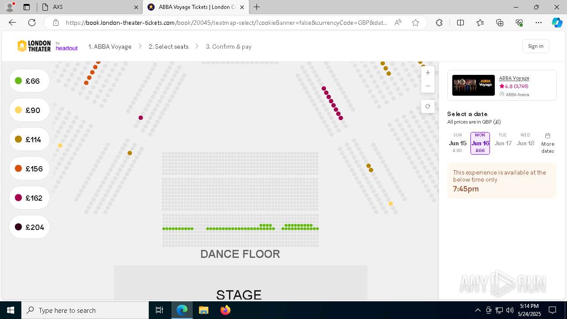This screenshot has height=319, width=567.
Task: Show hidden system tray icons
Action: 478,310
